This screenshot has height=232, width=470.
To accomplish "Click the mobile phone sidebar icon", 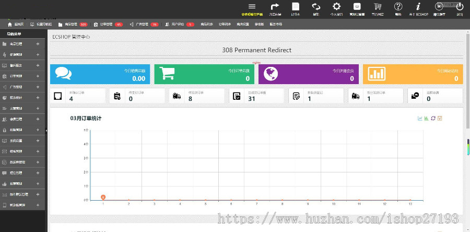I will tap(4, 205).
